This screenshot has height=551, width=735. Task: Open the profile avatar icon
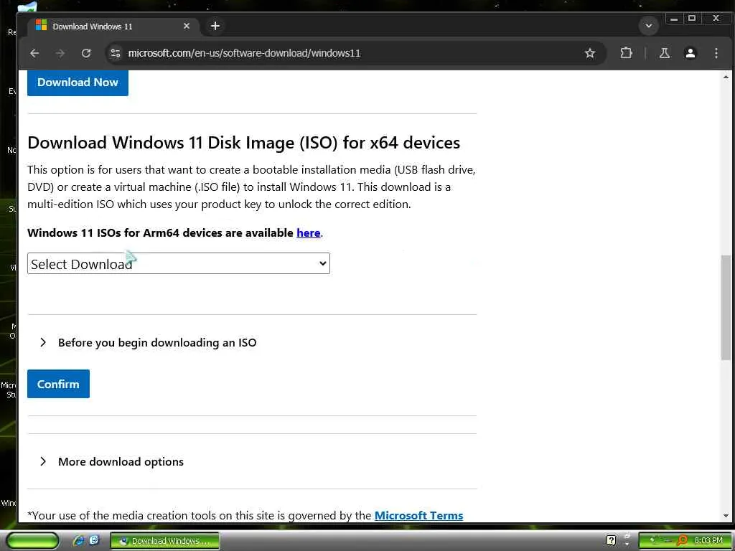690,53
